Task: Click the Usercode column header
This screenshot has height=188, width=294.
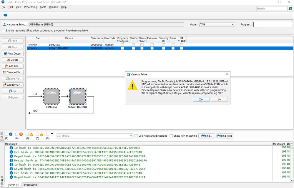Action: coord(110,40)
